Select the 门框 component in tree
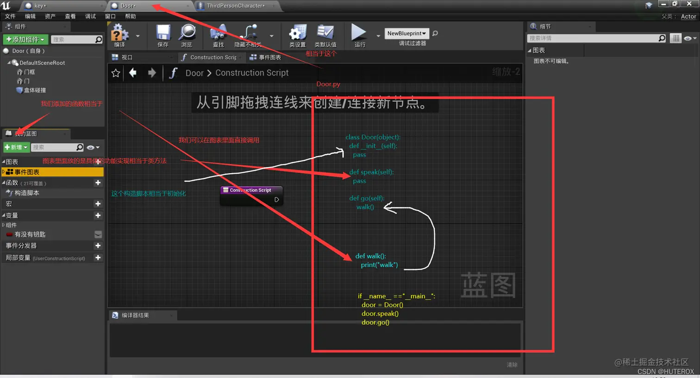700x378 pixels. (x=29, y=72)
